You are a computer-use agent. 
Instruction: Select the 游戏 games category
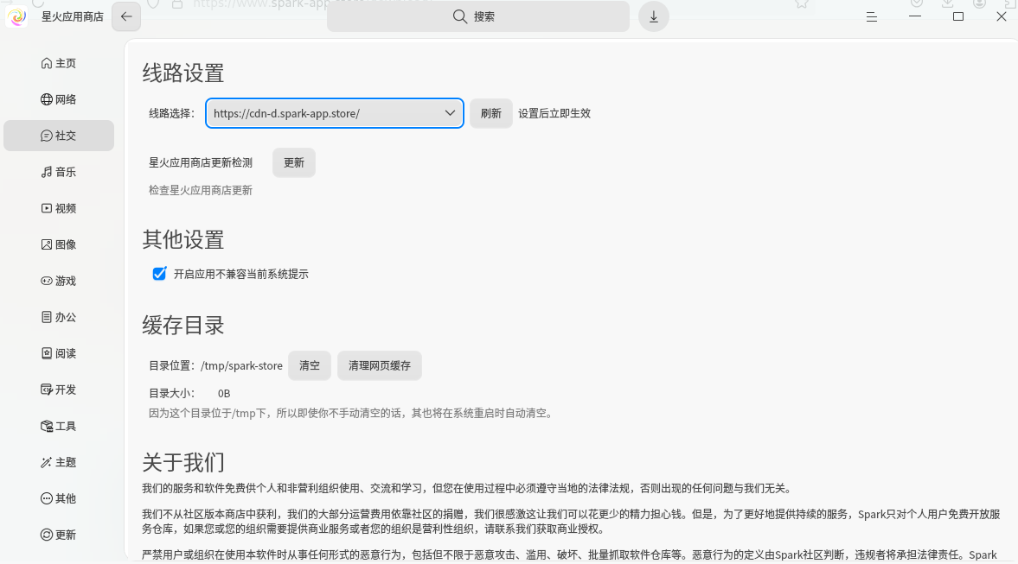[59, 281]
